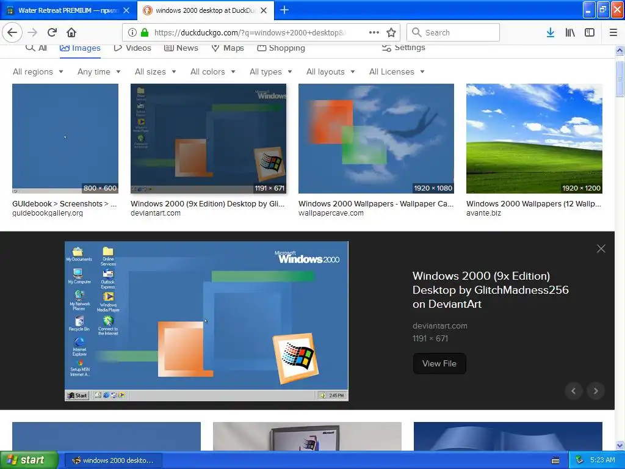
Task: Switch to Videos results
Action: click(132, 48)
